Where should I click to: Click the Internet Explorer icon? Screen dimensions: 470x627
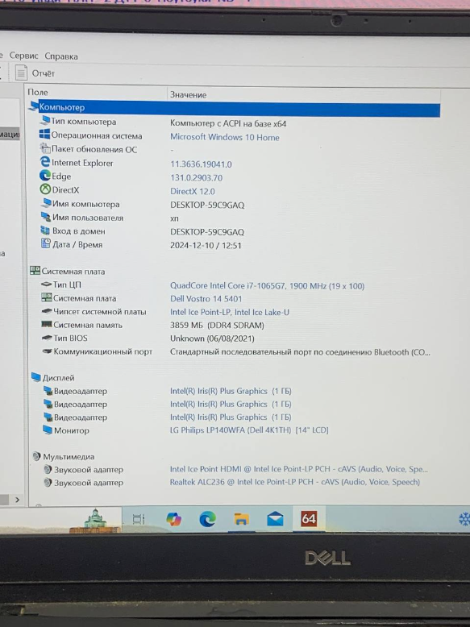(45, 162)
